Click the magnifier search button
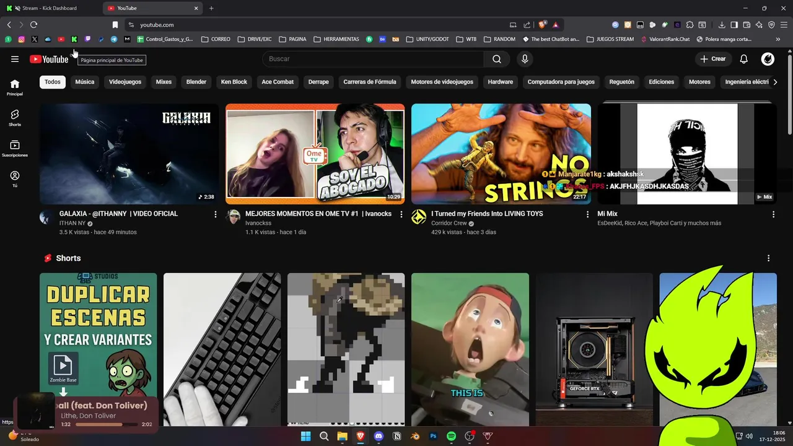 point(497,59)
